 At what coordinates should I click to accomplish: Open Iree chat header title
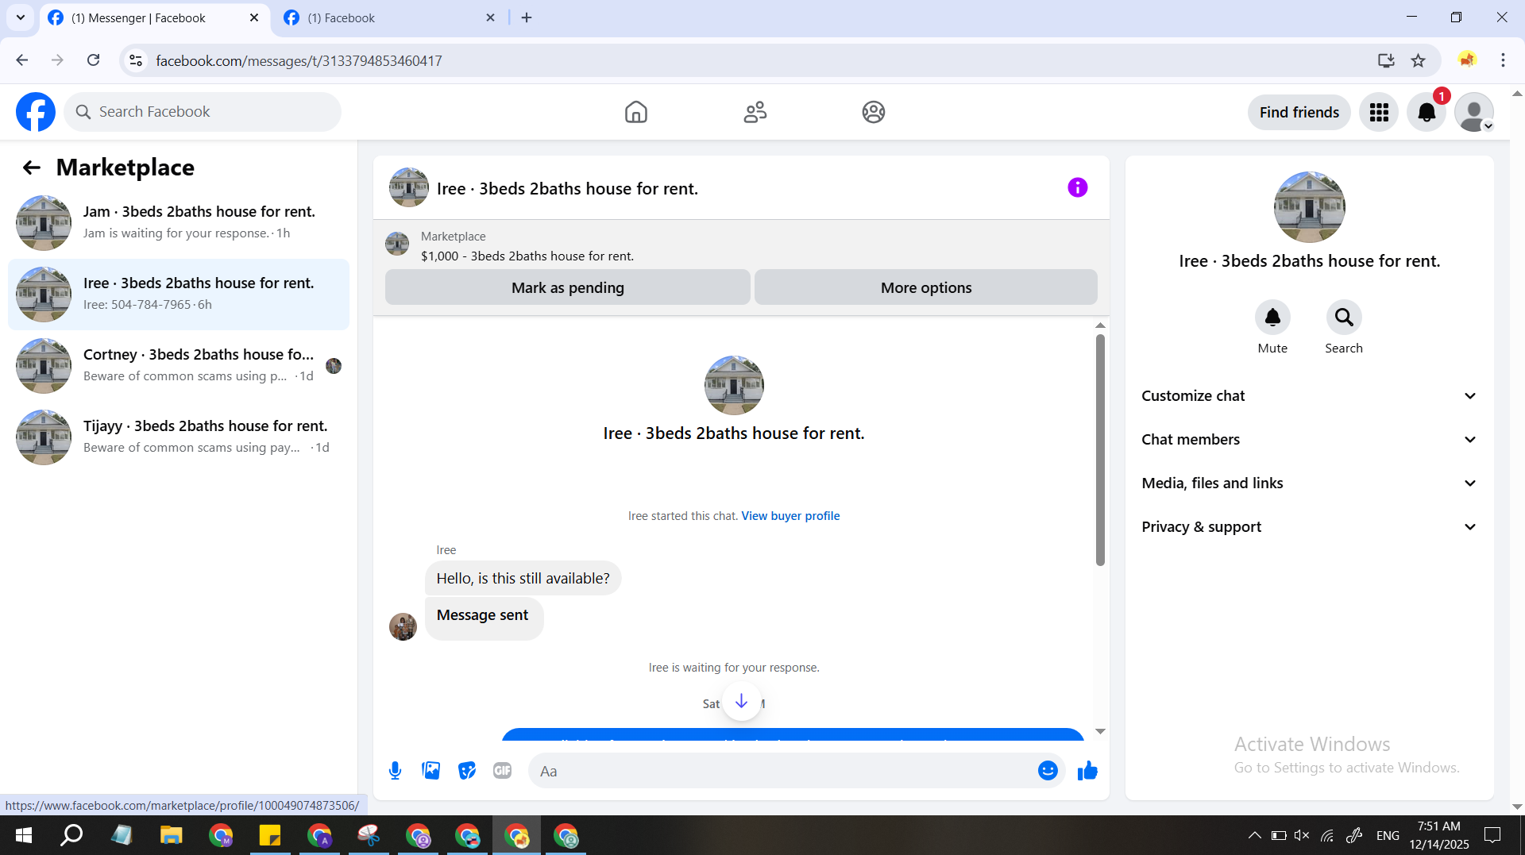pos(567,189)
